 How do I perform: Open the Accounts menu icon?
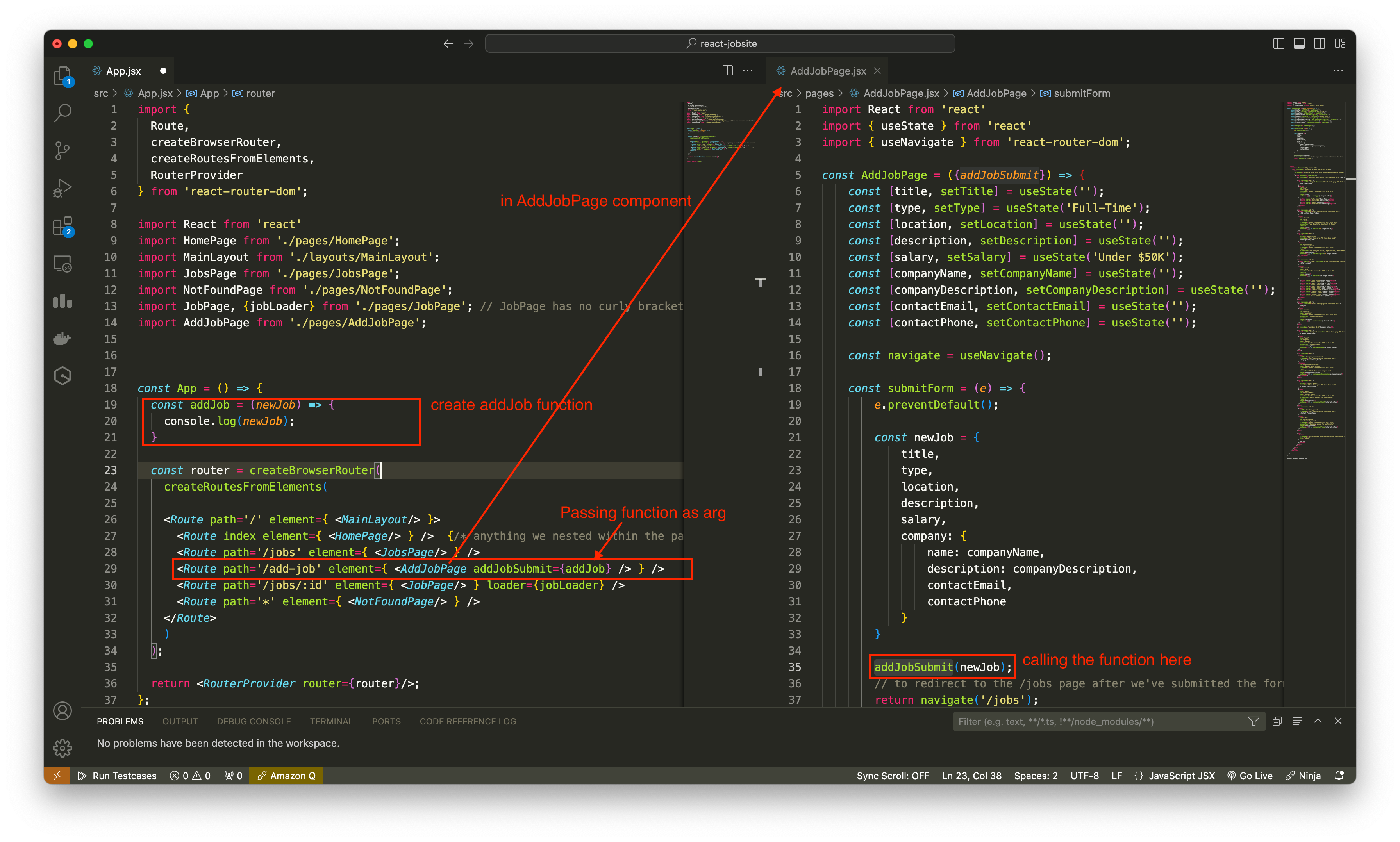(x=62, y=710)
